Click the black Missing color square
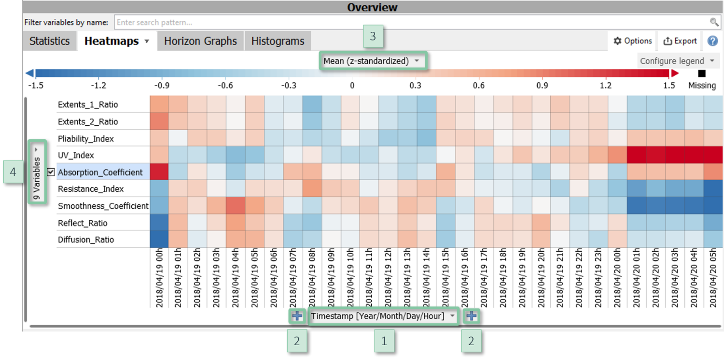The height and width of the screenshot is (362, 724). click(x=702, y=74)
